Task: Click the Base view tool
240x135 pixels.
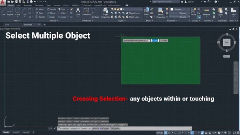Action: coord(233,12)
